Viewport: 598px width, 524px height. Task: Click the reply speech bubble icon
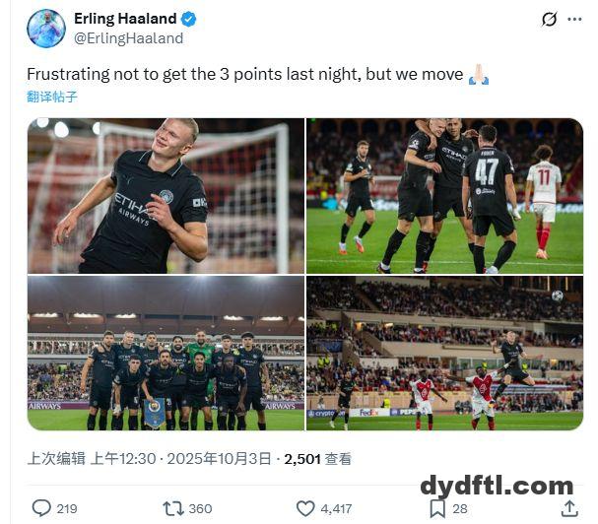click(41, 508)
